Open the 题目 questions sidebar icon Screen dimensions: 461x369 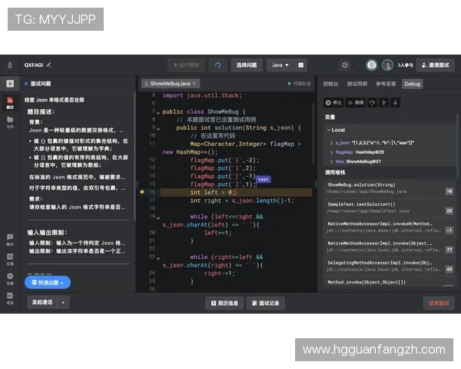coord(10,103)
